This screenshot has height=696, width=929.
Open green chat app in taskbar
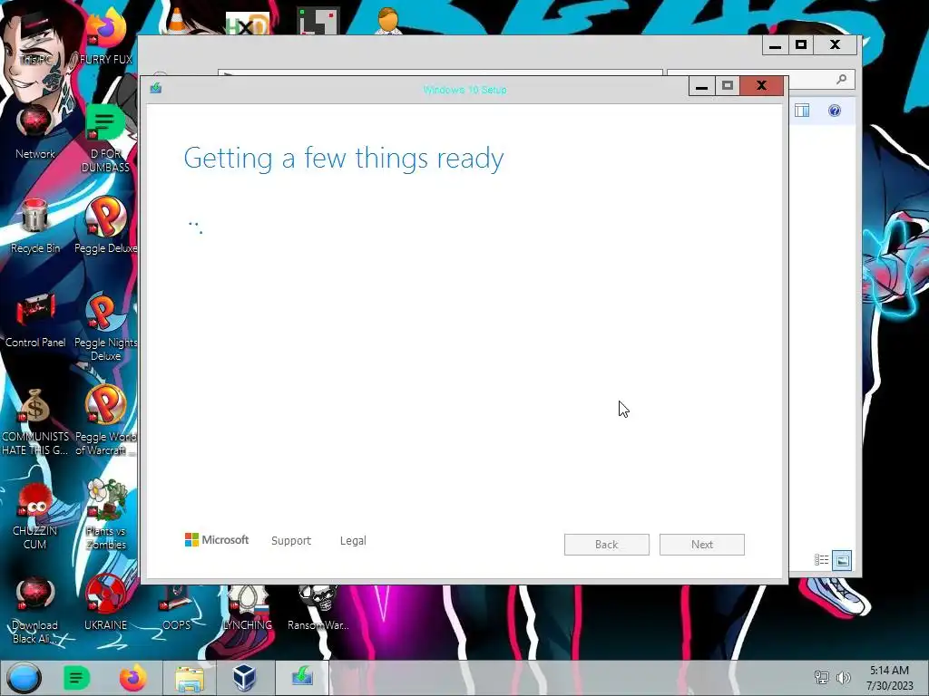click(76, 678)
